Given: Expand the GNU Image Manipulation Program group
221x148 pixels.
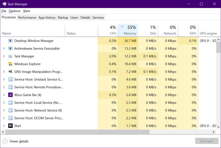Looking at the screenshot, I should point(4,72).
